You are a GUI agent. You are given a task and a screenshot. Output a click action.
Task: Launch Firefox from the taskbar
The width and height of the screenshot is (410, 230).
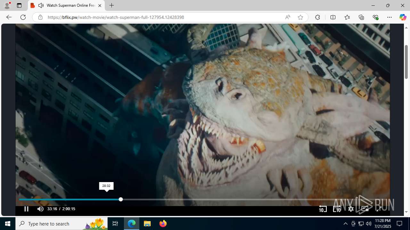click(163, 224)
